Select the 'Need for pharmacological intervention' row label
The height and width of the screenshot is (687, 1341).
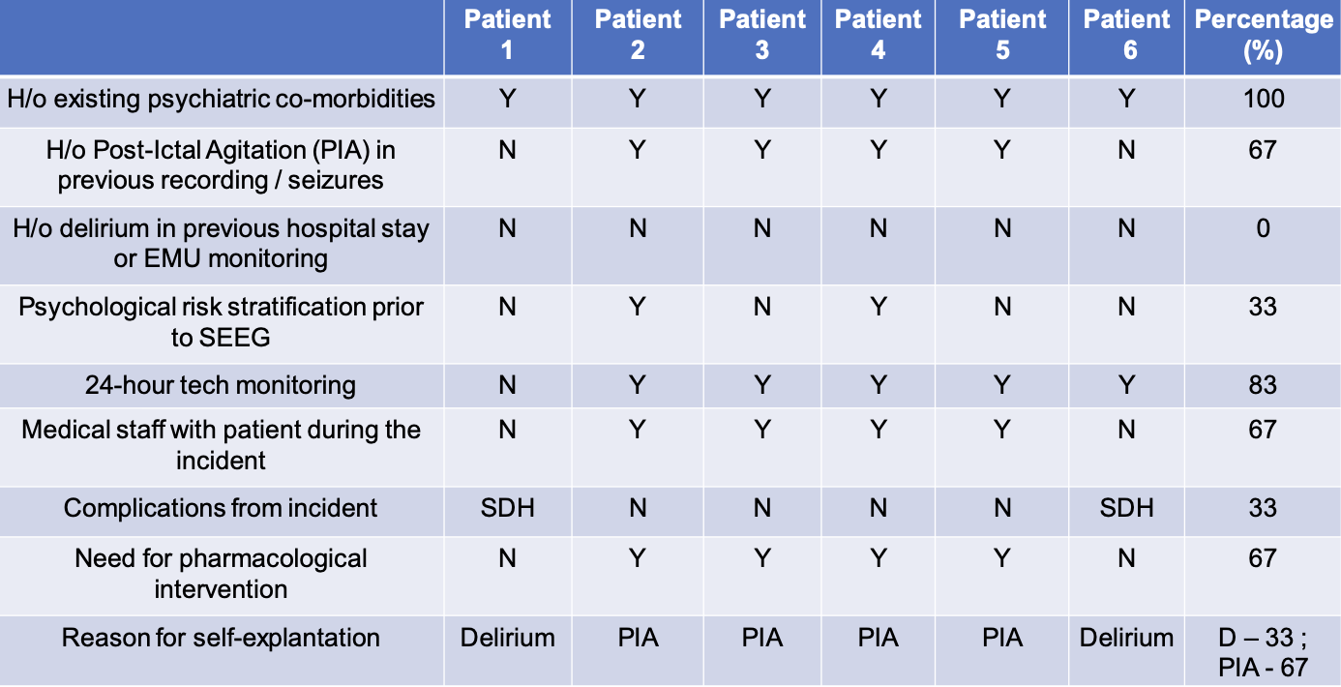point(221,574)
